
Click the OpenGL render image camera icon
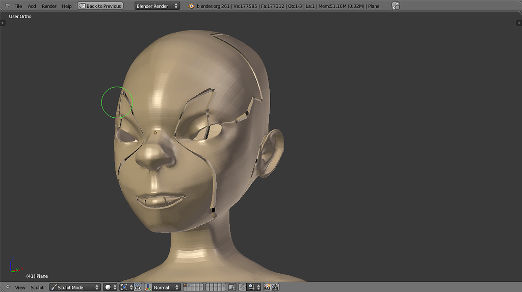[267, 287]
